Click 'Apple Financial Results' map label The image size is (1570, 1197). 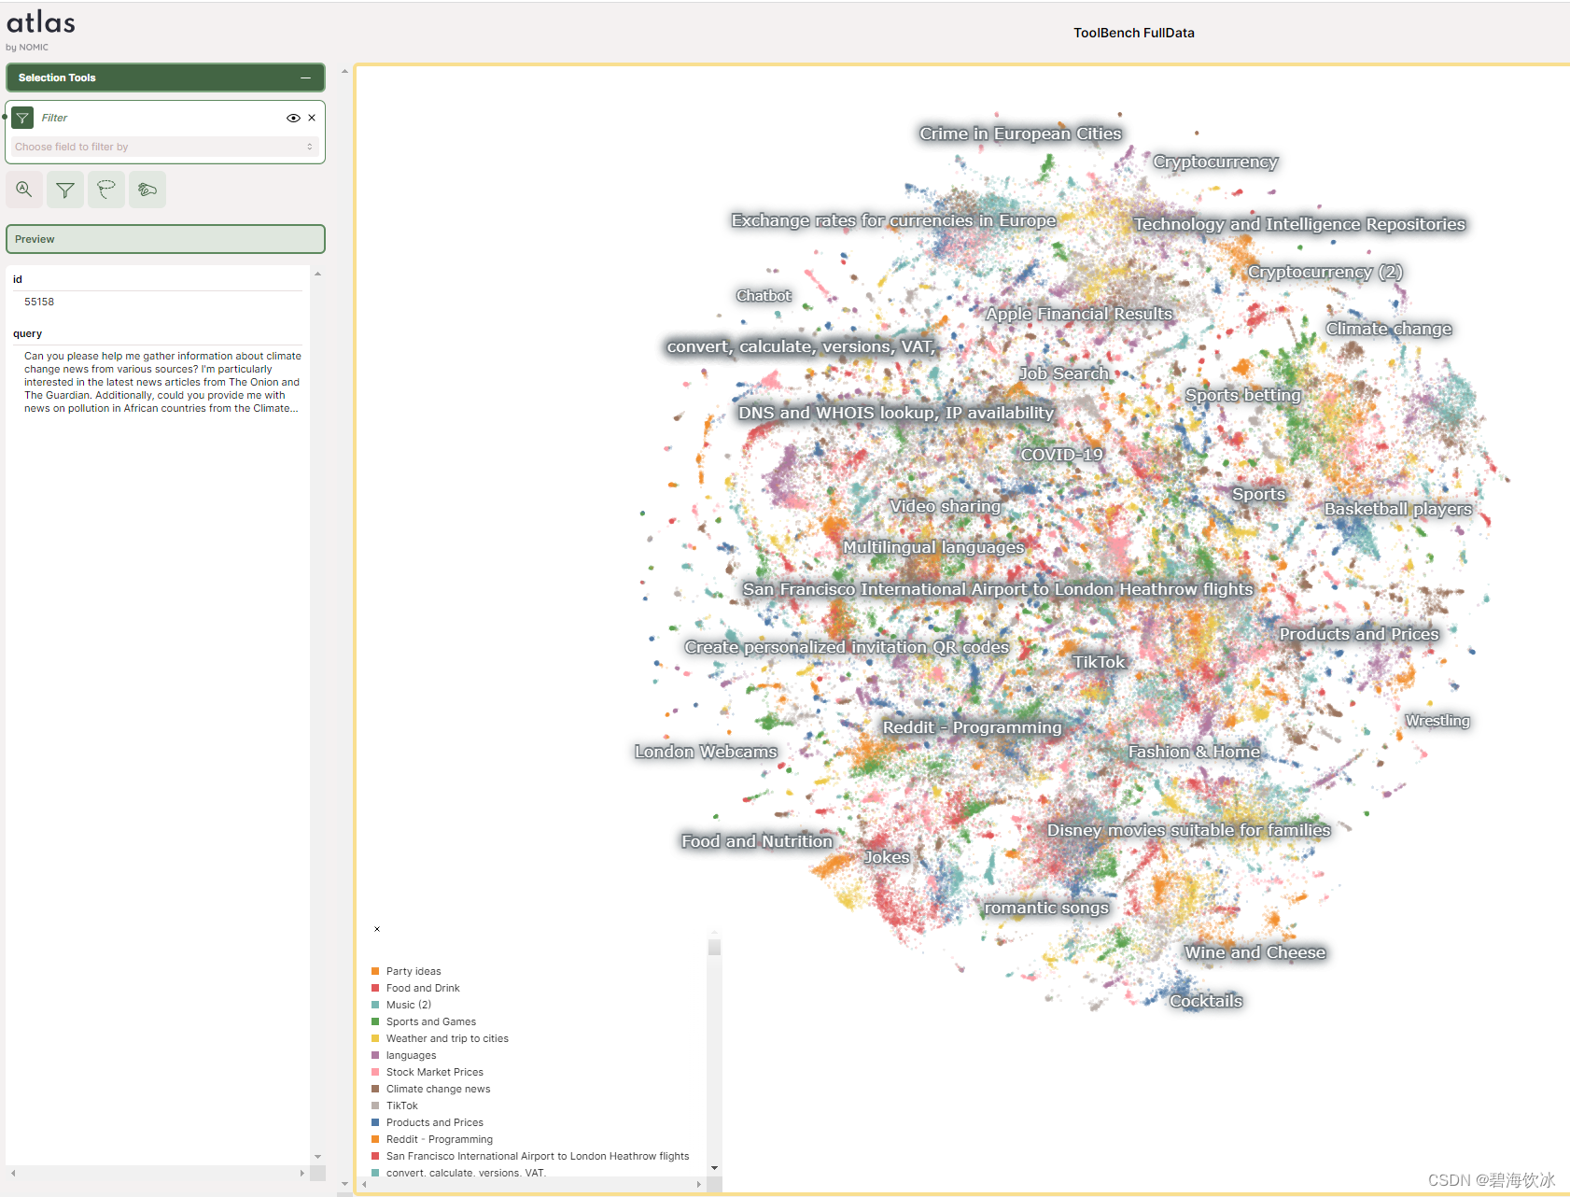1079,314
